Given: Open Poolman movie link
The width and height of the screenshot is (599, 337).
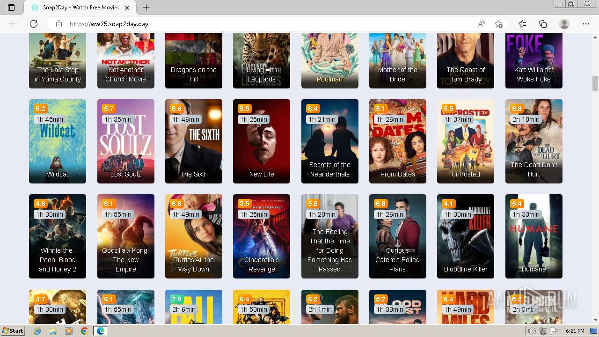Looking at the screenshot, I should [330, 61].
